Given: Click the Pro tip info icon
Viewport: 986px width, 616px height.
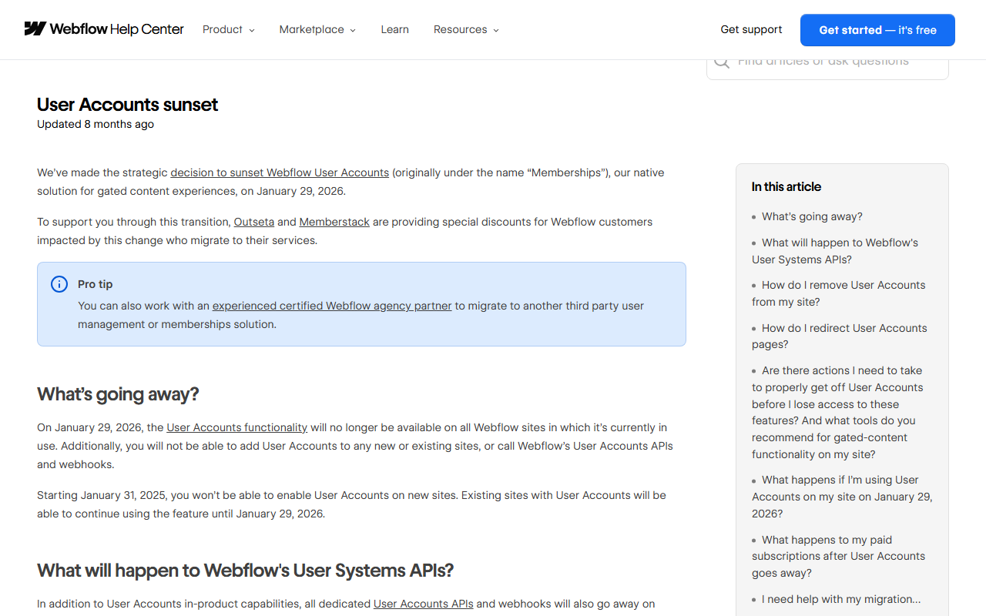Looking at the screenshot, I should (59, 284).
